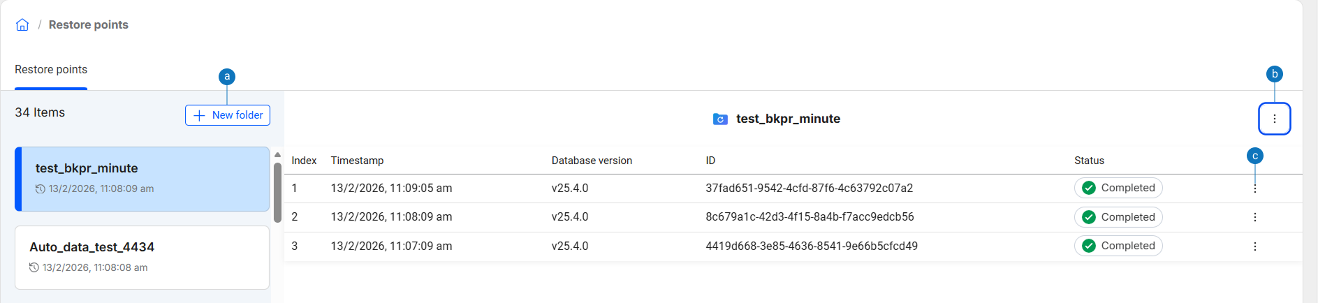The width and height of the screenshot is (1318, 303).
Task: Open actions menu for restore point 2
Action: click(x=1254, y=217)
